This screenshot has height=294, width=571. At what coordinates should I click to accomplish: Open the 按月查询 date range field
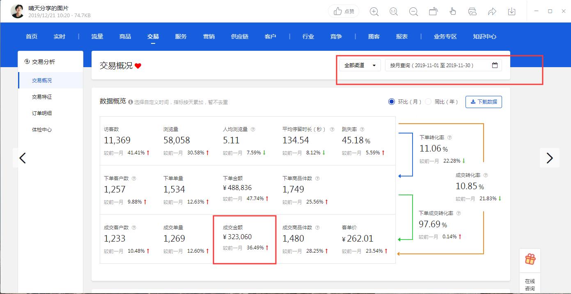click(x=443, y=65)
